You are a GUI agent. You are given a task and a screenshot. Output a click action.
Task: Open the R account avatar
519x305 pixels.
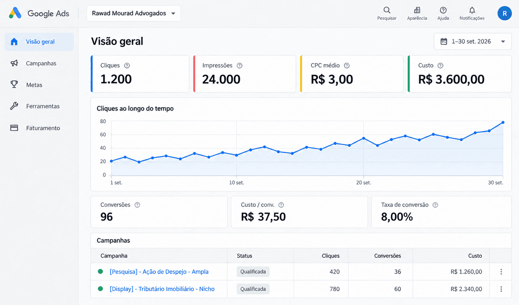coord(505,13)
